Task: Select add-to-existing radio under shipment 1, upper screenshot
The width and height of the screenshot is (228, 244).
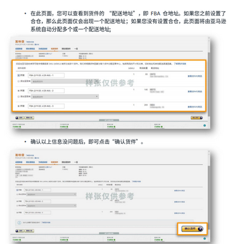Action: tap(19, 81)
